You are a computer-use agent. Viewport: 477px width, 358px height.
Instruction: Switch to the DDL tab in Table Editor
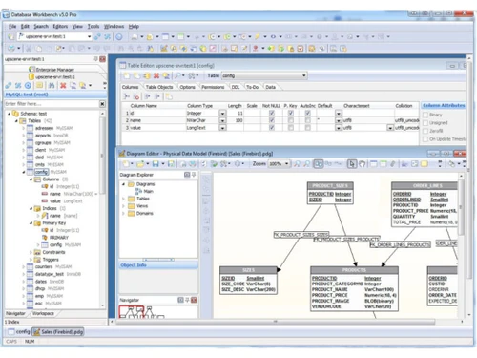(236, 87)
